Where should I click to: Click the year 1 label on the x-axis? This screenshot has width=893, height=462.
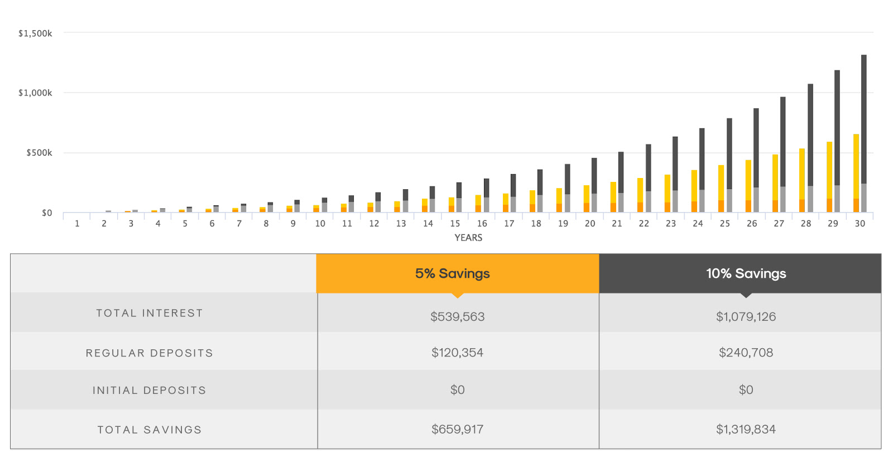77,224
